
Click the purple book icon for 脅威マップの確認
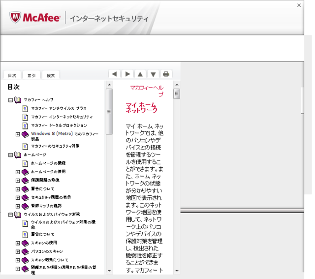(25, 206)
